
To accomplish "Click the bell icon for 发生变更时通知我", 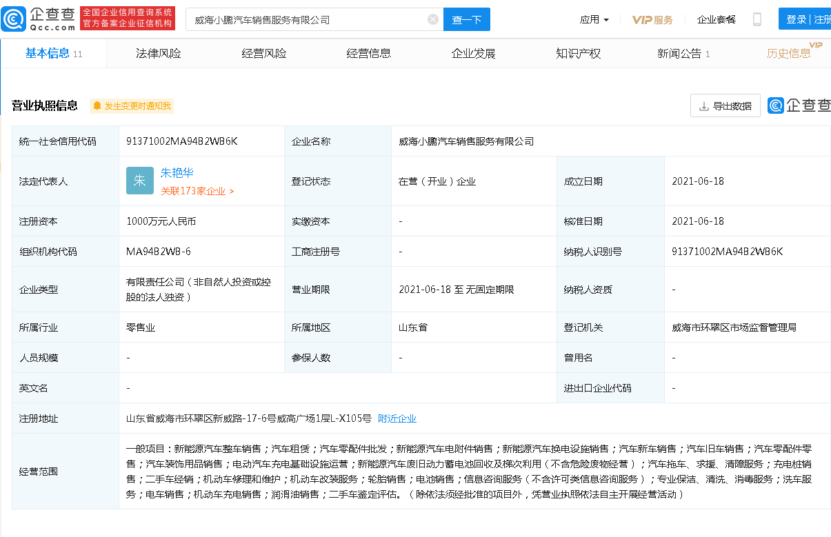I will 97,105.
